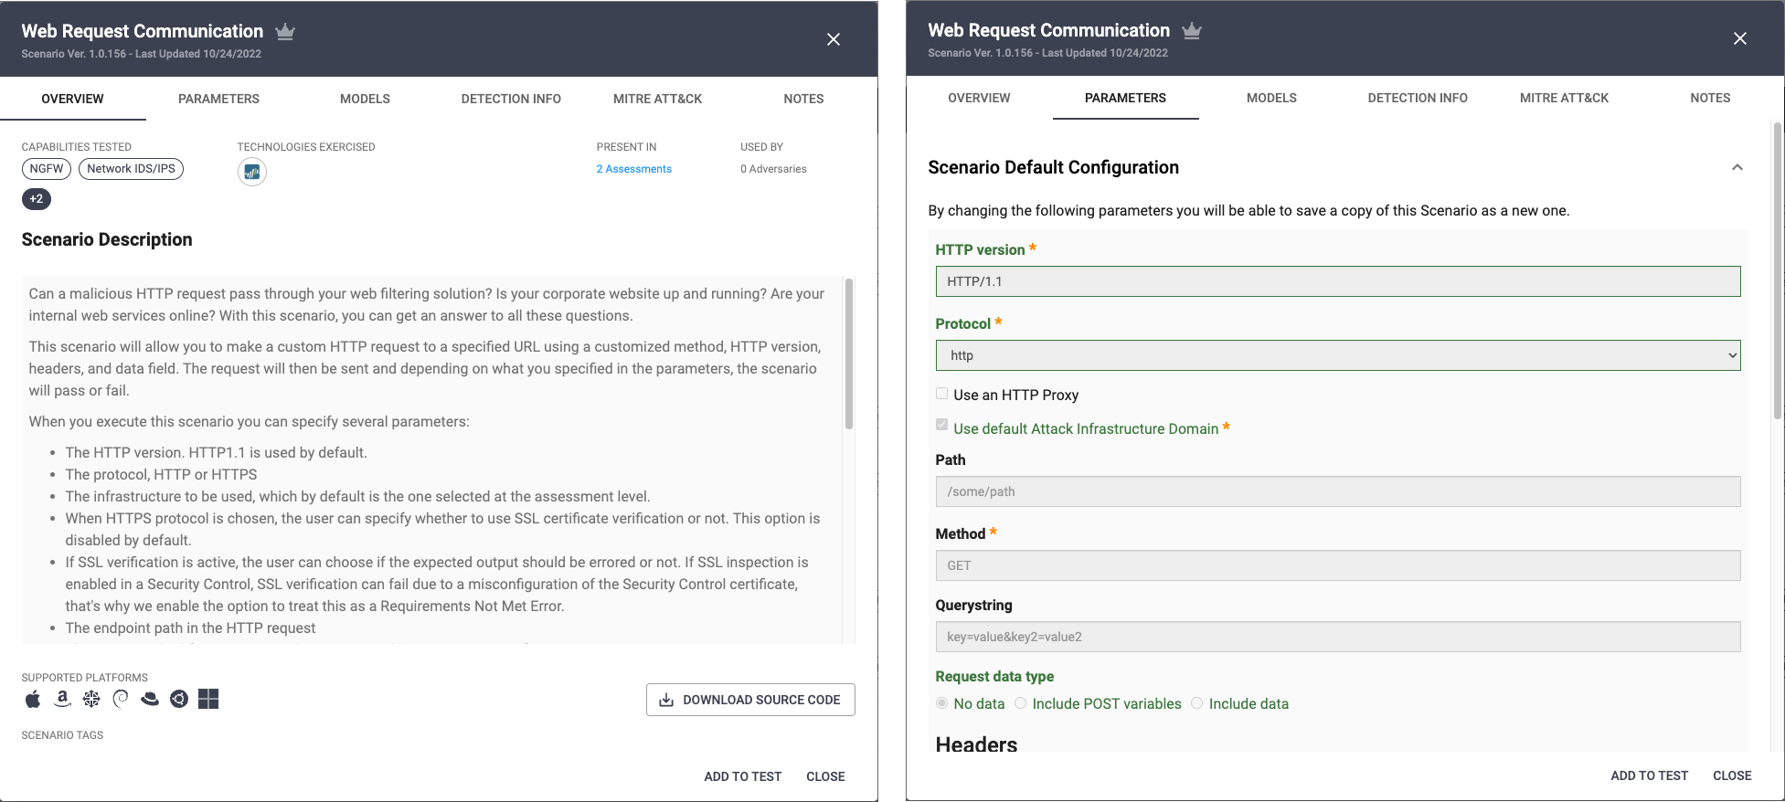Click the download arrow icon on source code button
Image resolution: width=1785 pixels, height=802 pixels.
pyautogui.click(x=667, y=700)
